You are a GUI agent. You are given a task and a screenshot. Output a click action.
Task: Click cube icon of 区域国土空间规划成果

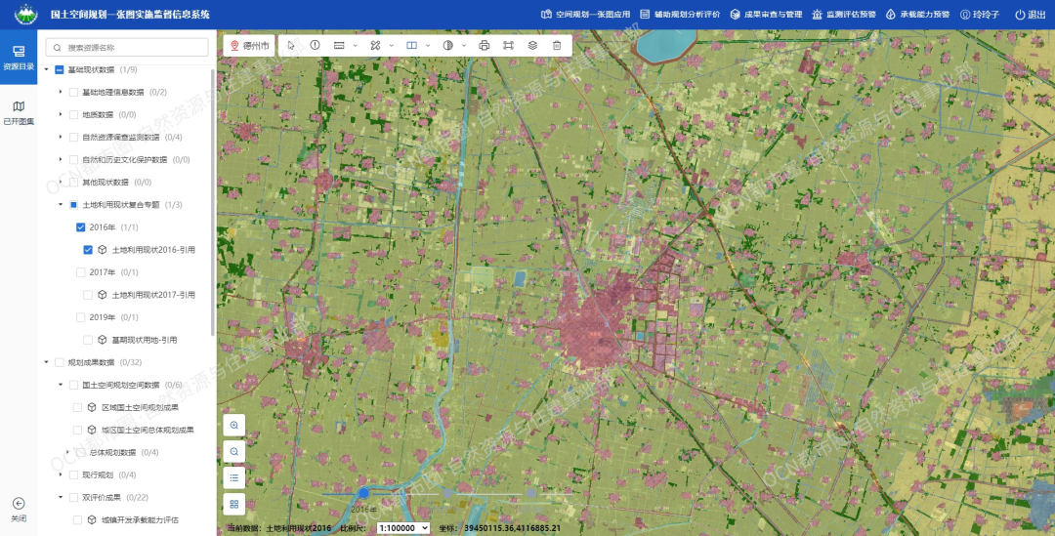click(92, 407)
